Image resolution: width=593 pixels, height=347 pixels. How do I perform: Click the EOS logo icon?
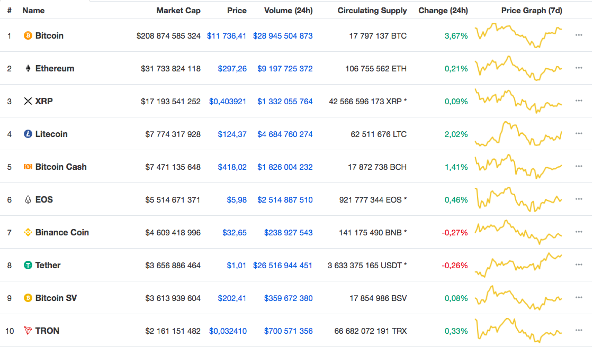28,199
